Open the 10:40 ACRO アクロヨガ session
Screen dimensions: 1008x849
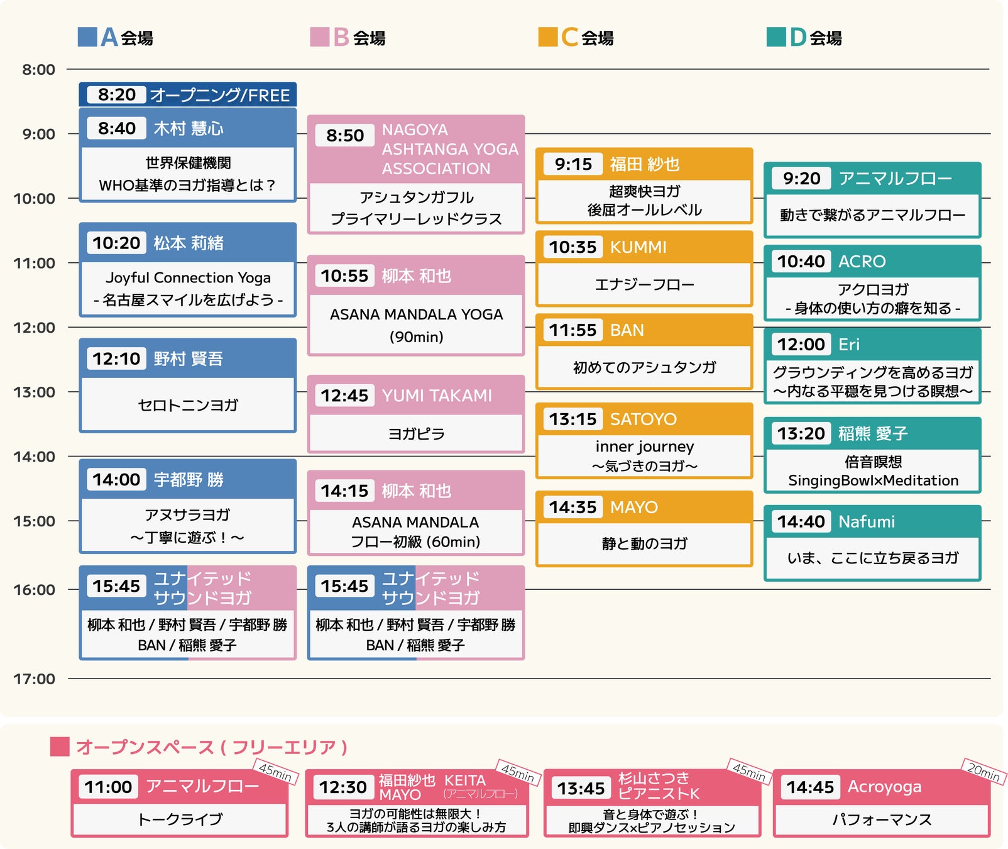click(x=872, y=283)
